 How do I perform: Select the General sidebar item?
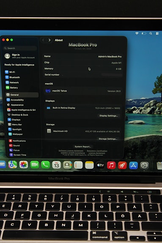point(22,95)
